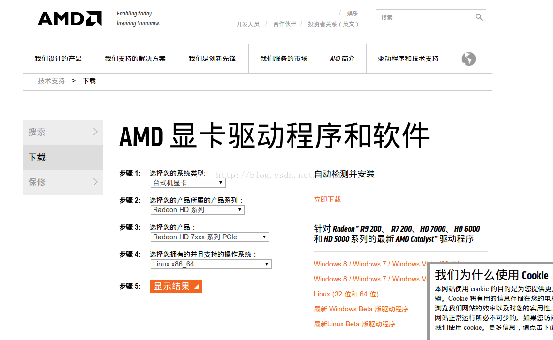Open 我们服务的市场 menu

pos(284,59)
